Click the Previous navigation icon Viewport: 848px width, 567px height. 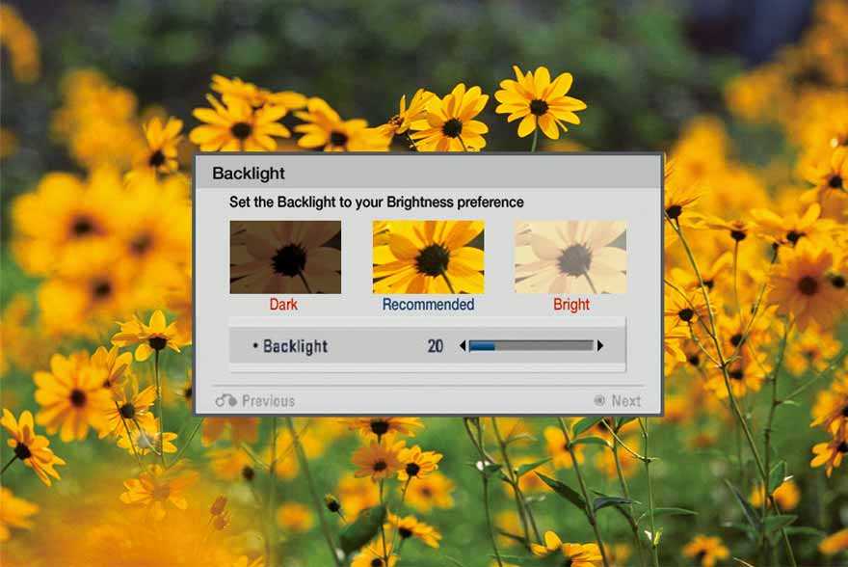225,400
